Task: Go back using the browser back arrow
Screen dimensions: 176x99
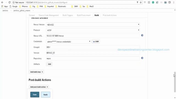Action: 2,2
